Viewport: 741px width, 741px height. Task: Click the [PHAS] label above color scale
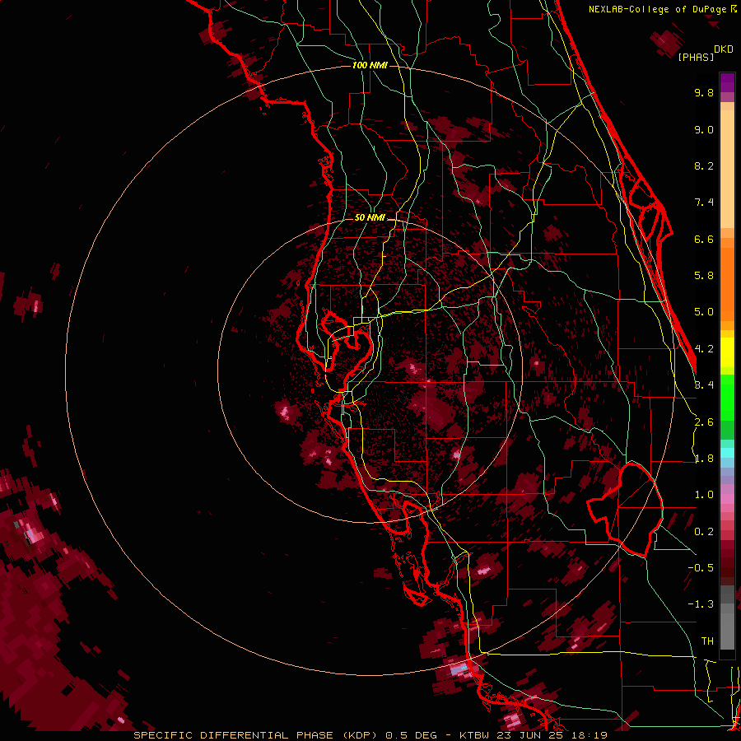coord(696,57)
